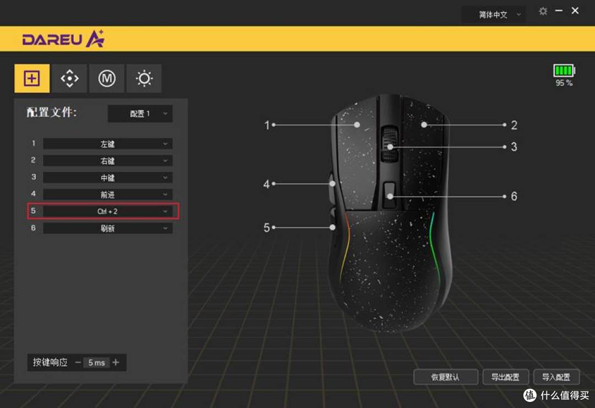Expand the 配置 1 profile dropdown
The height and width of the screenshot is (408, 595).
(140, 113)
